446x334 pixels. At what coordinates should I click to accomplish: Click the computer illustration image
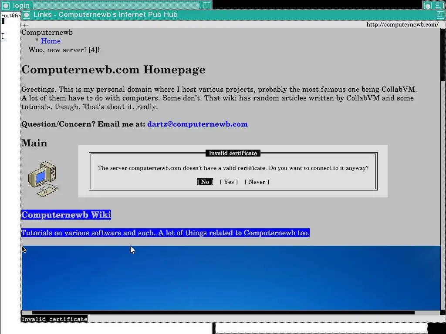43,179
